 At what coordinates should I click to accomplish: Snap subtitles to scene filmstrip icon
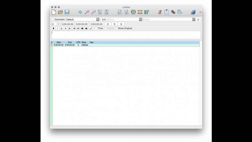click(140, 12)
